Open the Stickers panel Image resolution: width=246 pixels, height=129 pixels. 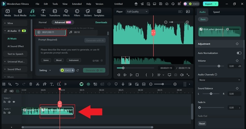[x=88, y=13]
